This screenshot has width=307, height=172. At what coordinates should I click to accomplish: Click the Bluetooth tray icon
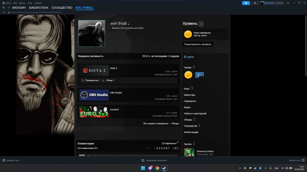pyautogui.click(x=260, y=168)
